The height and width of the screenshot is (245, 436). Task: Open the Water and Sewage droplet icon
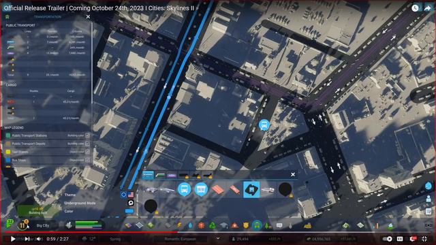190,225
